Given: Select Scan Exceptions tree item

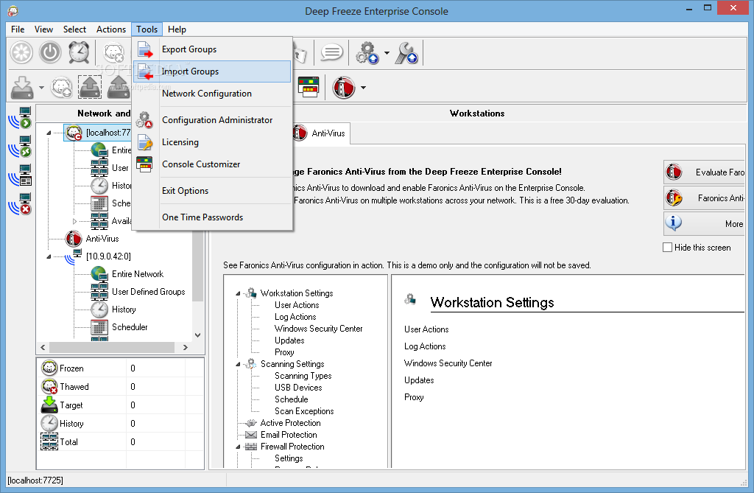Looking at the screenshot, I should click(304, 411).
